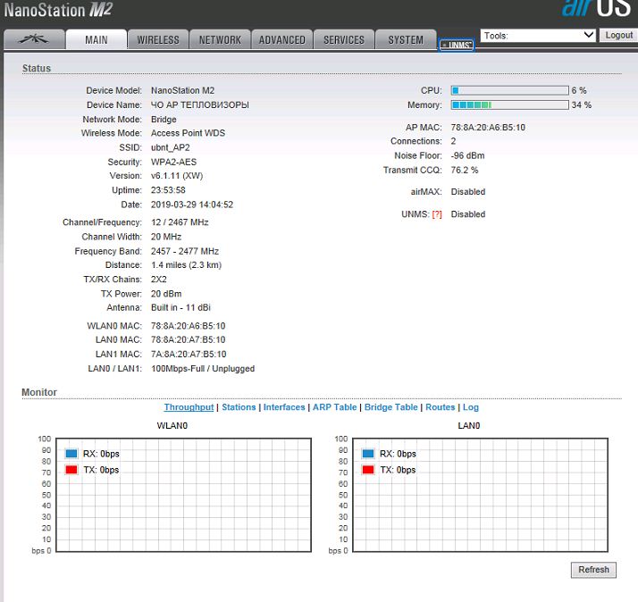Click the Logout button
Screen dimensions: 638x602
pos(618,35)
